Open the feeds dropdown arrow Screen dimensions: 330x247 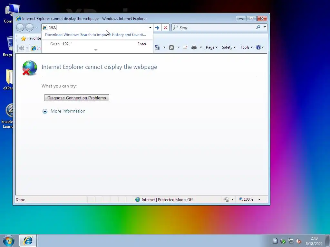click(179, 47)
